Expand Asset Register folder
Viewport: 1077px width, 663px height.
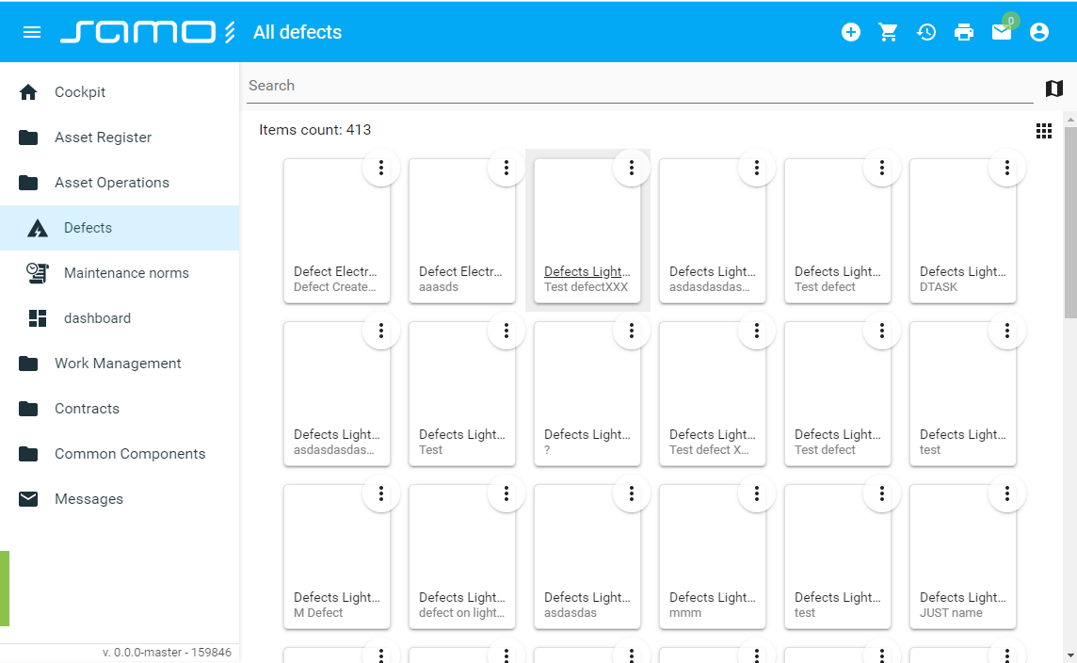[x=120, y=137]
